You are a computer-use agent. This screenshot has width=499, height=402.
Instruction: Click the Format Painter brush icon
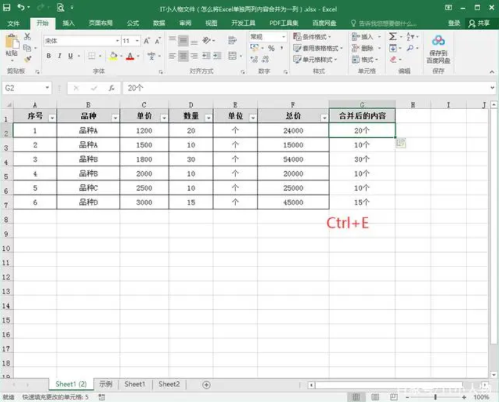[x=27, y=58]
